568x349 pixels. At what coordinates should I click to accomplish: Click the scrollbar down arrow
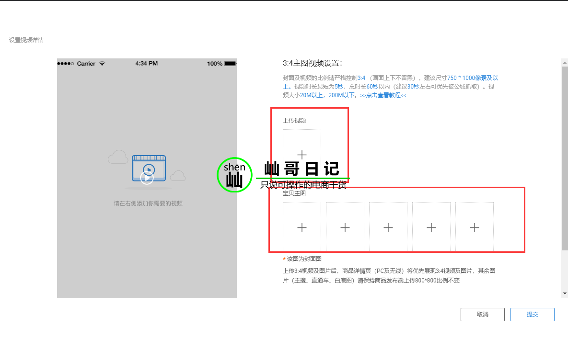(565, 293)
